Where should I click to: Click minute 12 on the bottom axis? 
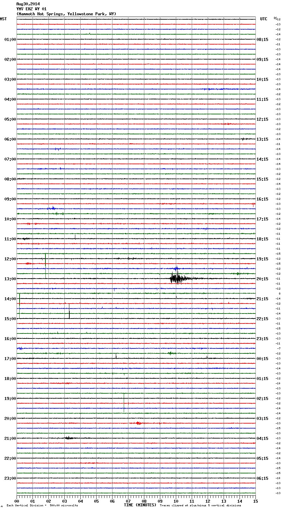208,501
